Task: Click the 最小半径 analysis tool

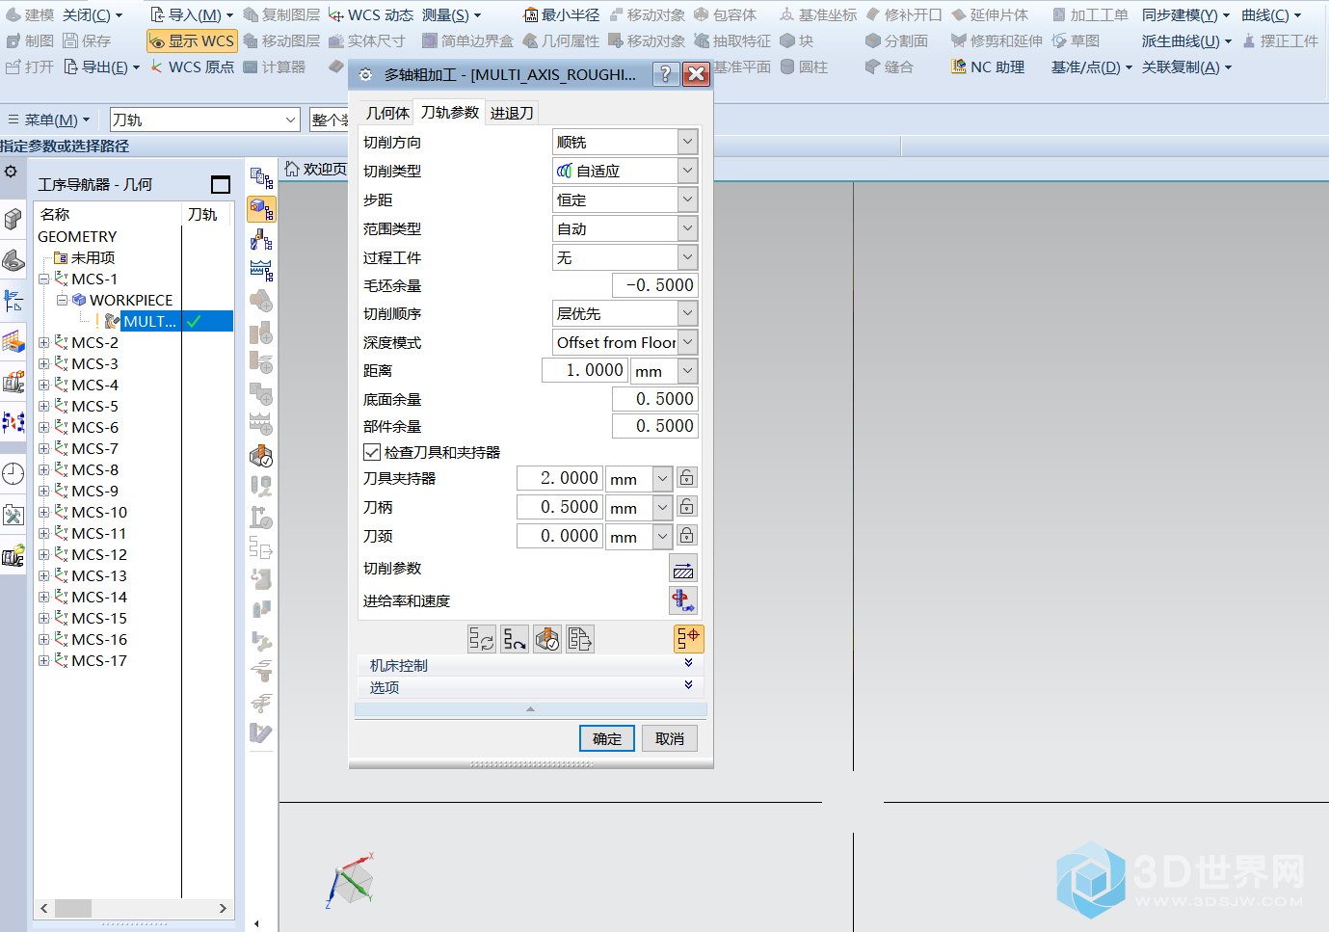Action: pos(561,14)
